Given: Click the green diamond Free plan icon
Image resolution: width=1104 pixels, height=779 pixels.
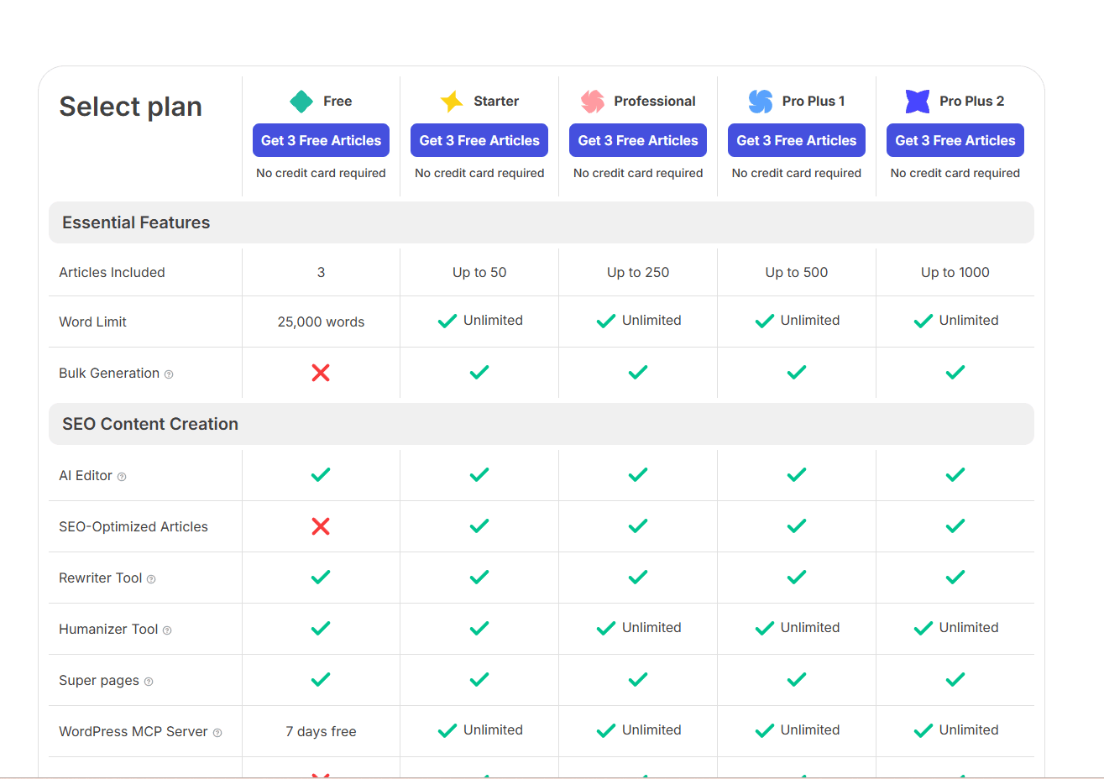Looking at the screenshot, I should (x=301, y=102).
